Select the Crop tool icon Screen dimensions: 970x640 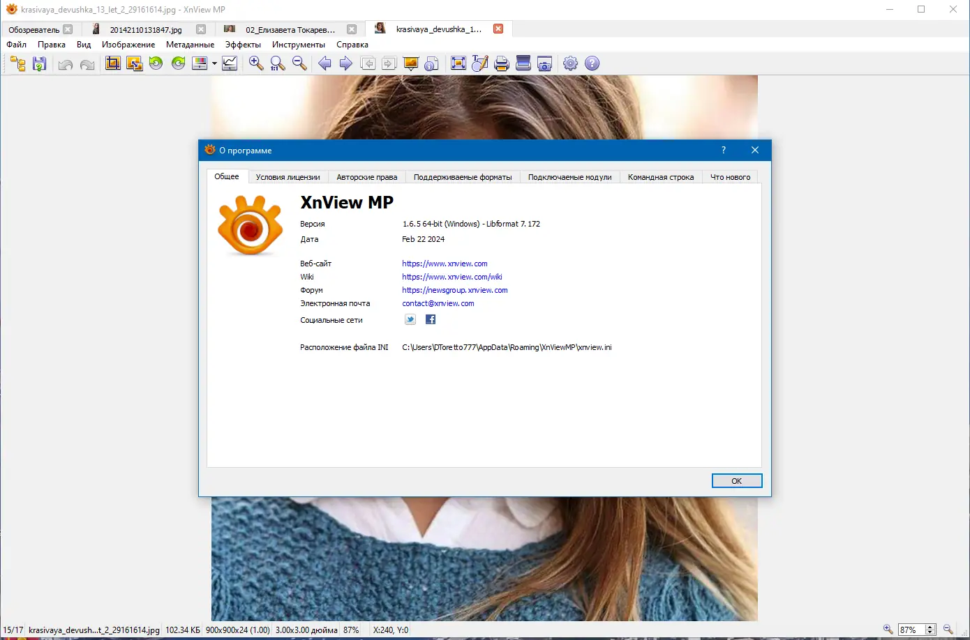(112, 64)
